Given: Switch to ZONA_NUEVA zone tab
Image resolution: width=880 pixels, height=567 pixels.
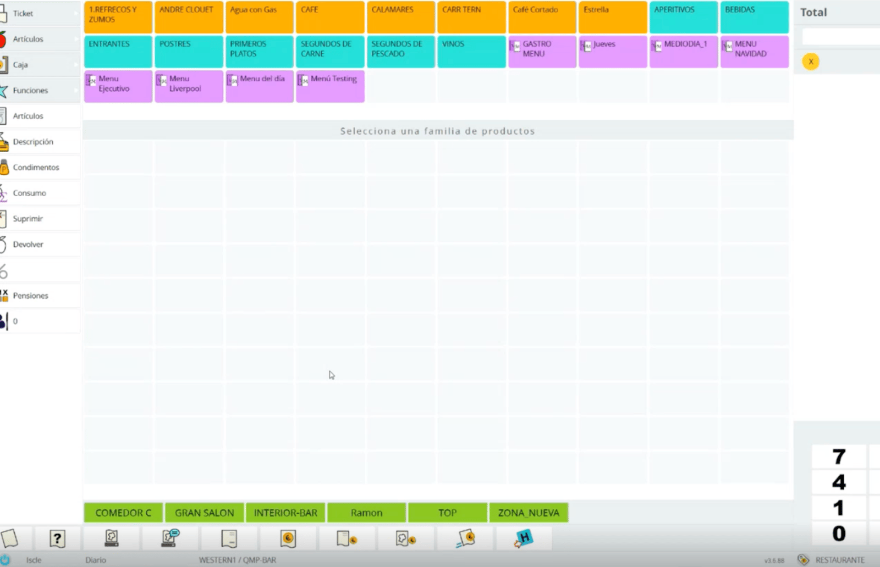Looking at the screenshot, I should [x=529, y=513].
